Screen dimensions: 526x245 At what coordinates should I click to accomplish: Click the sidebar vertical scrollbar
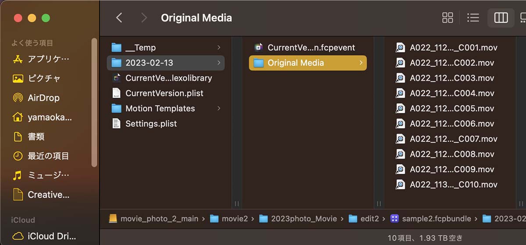point(94,101)
